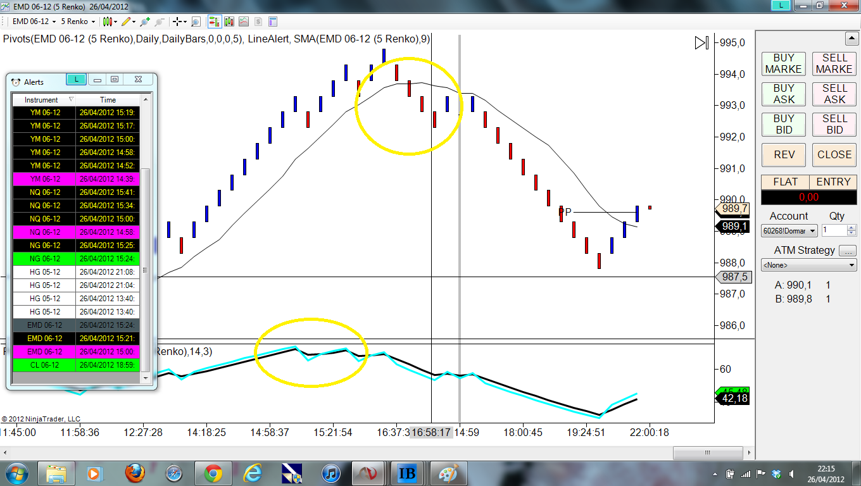The height and width of the screenshot is (486, 861).
Task: Expand the drawing tools dropdown arrow
Action: (134, 22)
